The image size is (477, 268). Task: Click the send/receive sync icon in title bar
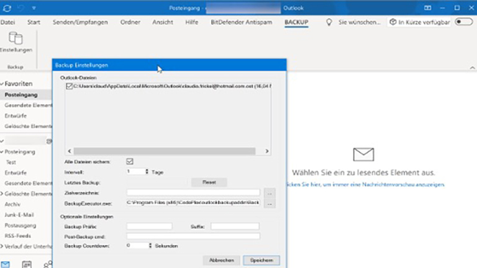7,8
